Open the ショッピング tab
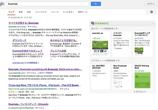The image size is (158, 110). 41,12
